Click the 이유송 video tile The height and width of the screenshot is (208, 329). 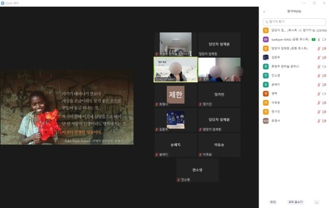pyautogui.click(x=220, y=145)
